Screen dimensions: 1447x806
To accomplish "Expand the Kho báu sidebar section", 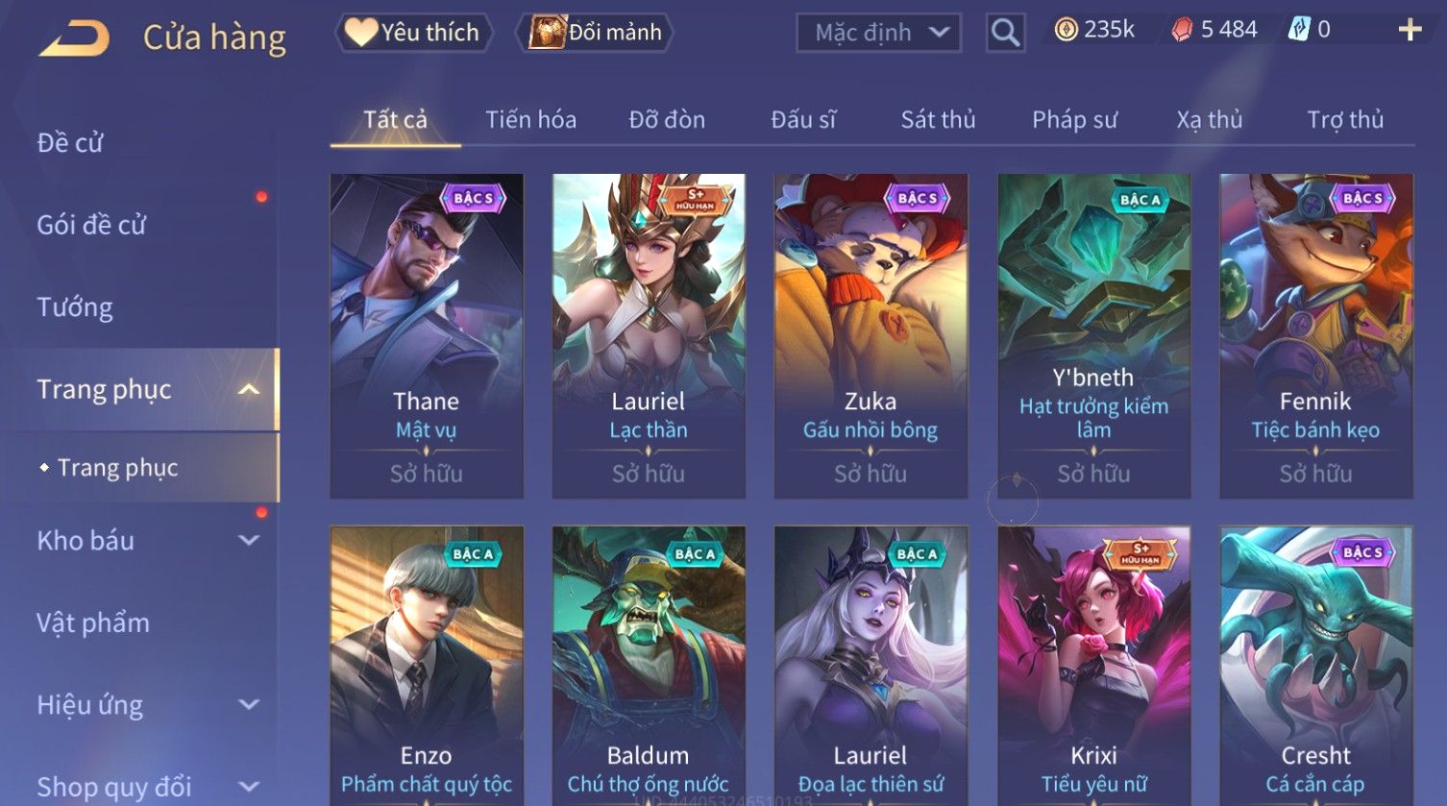I will click(x=249, y=540).
